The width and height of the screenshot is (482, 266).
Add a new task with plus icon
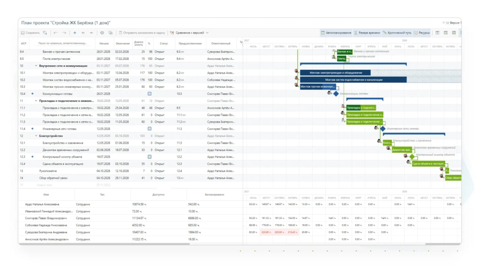point(75,33)
